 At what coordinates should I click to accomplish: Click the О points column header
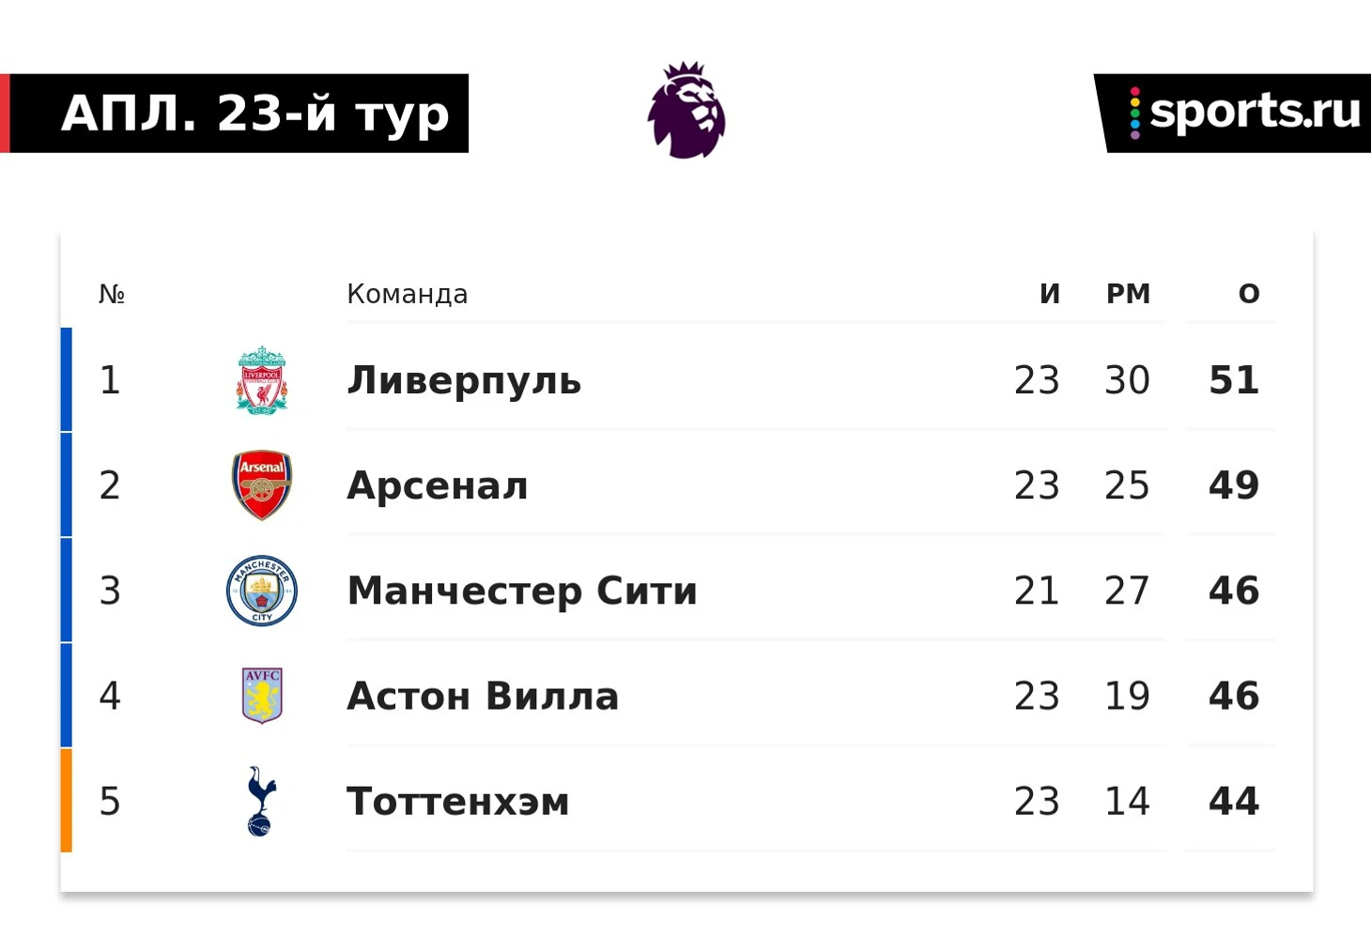[x=1249, y=294]
